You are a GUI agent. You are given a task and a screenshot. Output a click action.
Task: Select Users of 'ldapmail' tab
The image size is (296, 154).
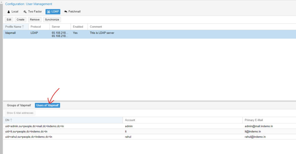pos(47,105)
